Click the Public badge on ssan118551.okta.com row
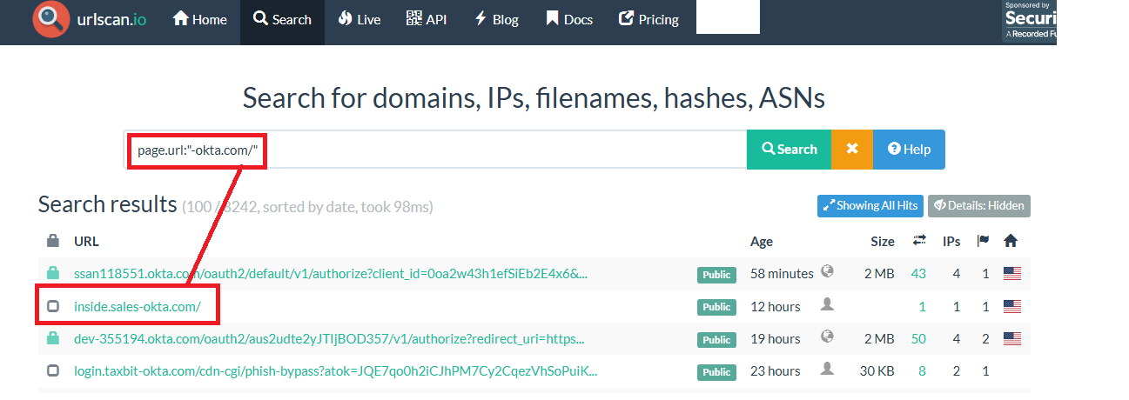Image resolution: width=1129 pixels, height=400 pixels. point(716,275)
